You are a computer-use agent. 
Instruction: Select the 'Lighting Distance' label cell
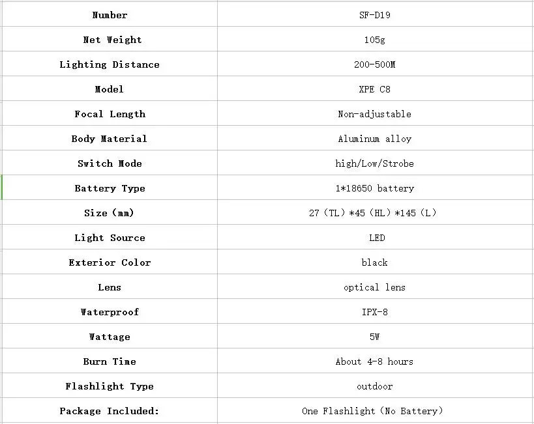click(110, 64)
